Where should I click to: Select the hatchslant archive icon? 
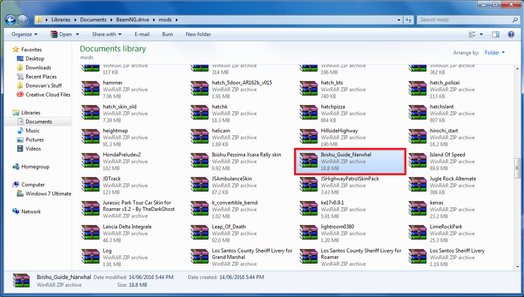pos(418,113)
